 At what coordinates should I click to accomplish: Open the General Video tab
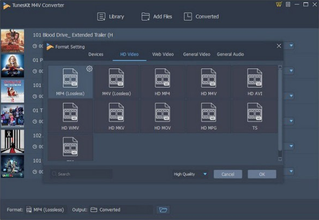[x=197, y=55]
